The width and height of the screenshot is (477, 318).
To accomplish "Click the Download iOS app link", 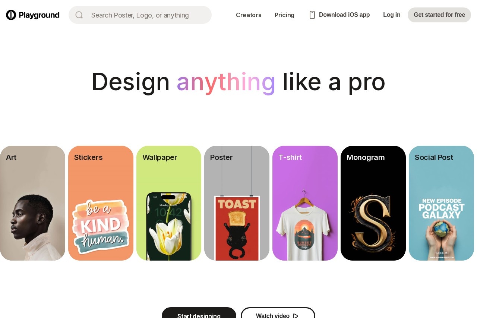I will 339,15.
